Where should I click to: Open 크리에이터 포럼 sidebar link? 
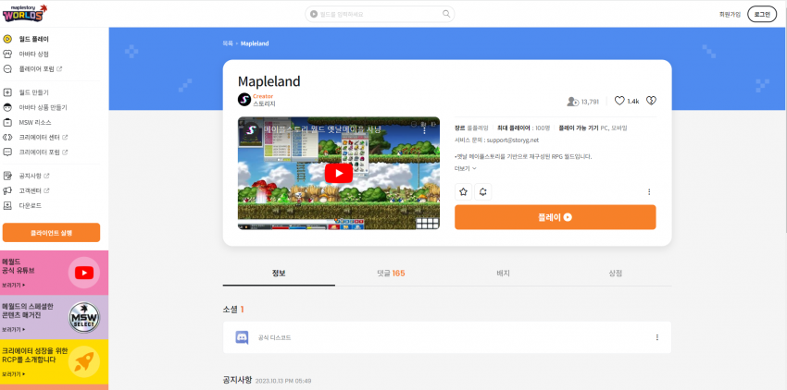point(44,152)
